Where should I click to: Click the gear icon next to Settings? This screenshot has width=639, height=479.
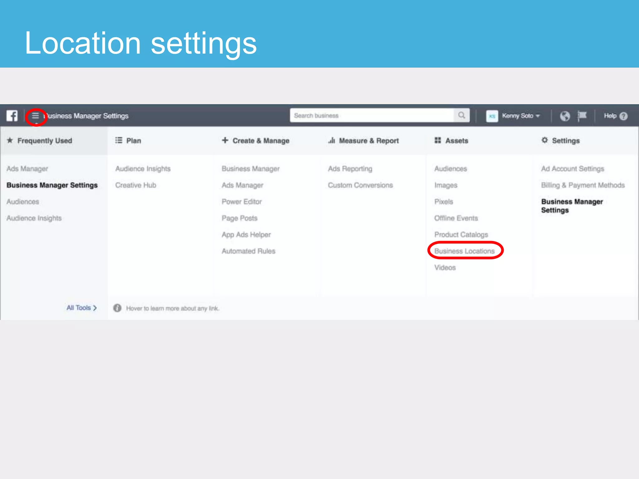coord(545,140)
